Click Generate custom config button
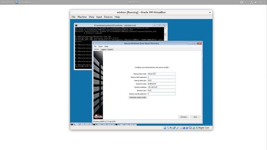Screen dimensions: 267x150 pos(138,97)
